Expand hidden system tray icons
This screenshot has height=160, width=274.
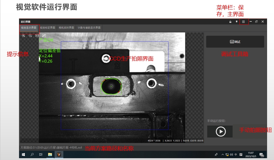[x=223, y=155]
